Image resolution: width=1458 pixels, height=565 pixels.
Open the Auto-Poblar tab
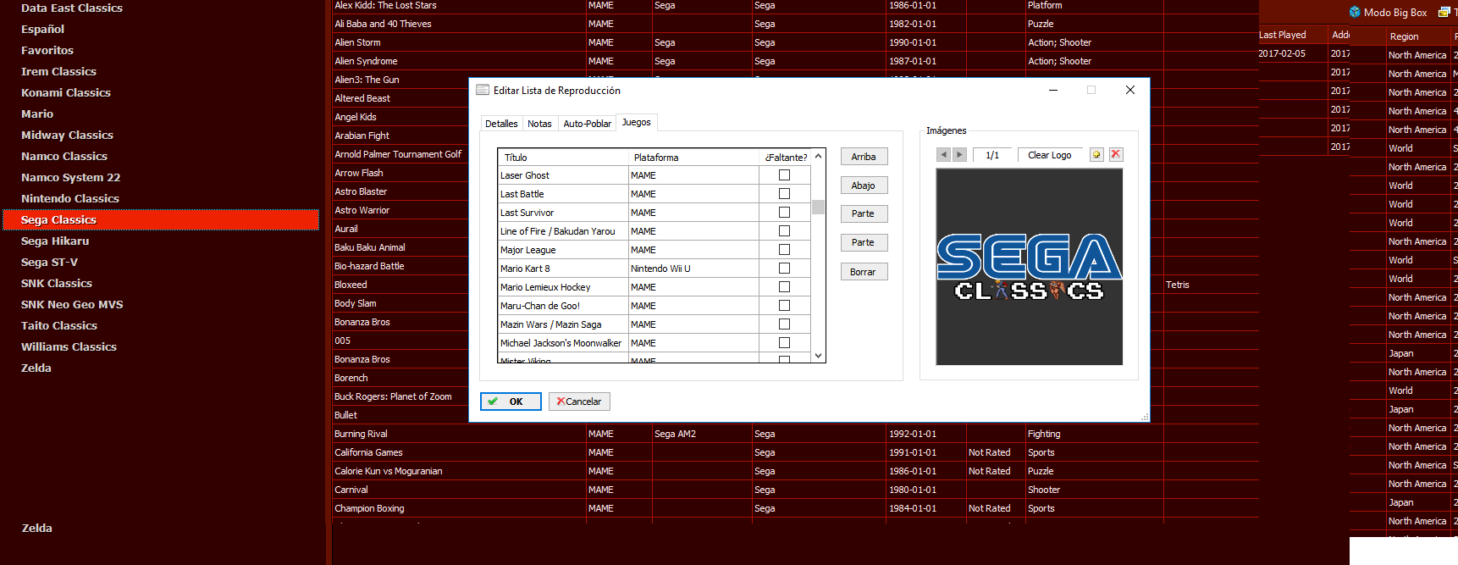pos(587,124)
